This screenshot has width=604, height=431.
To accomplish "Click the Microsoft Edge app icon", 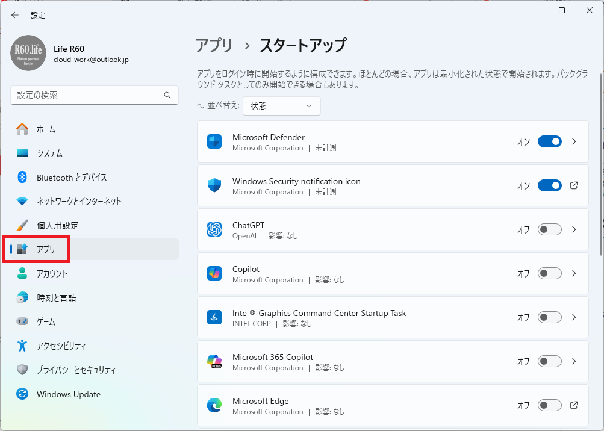I will pos(214,406).
